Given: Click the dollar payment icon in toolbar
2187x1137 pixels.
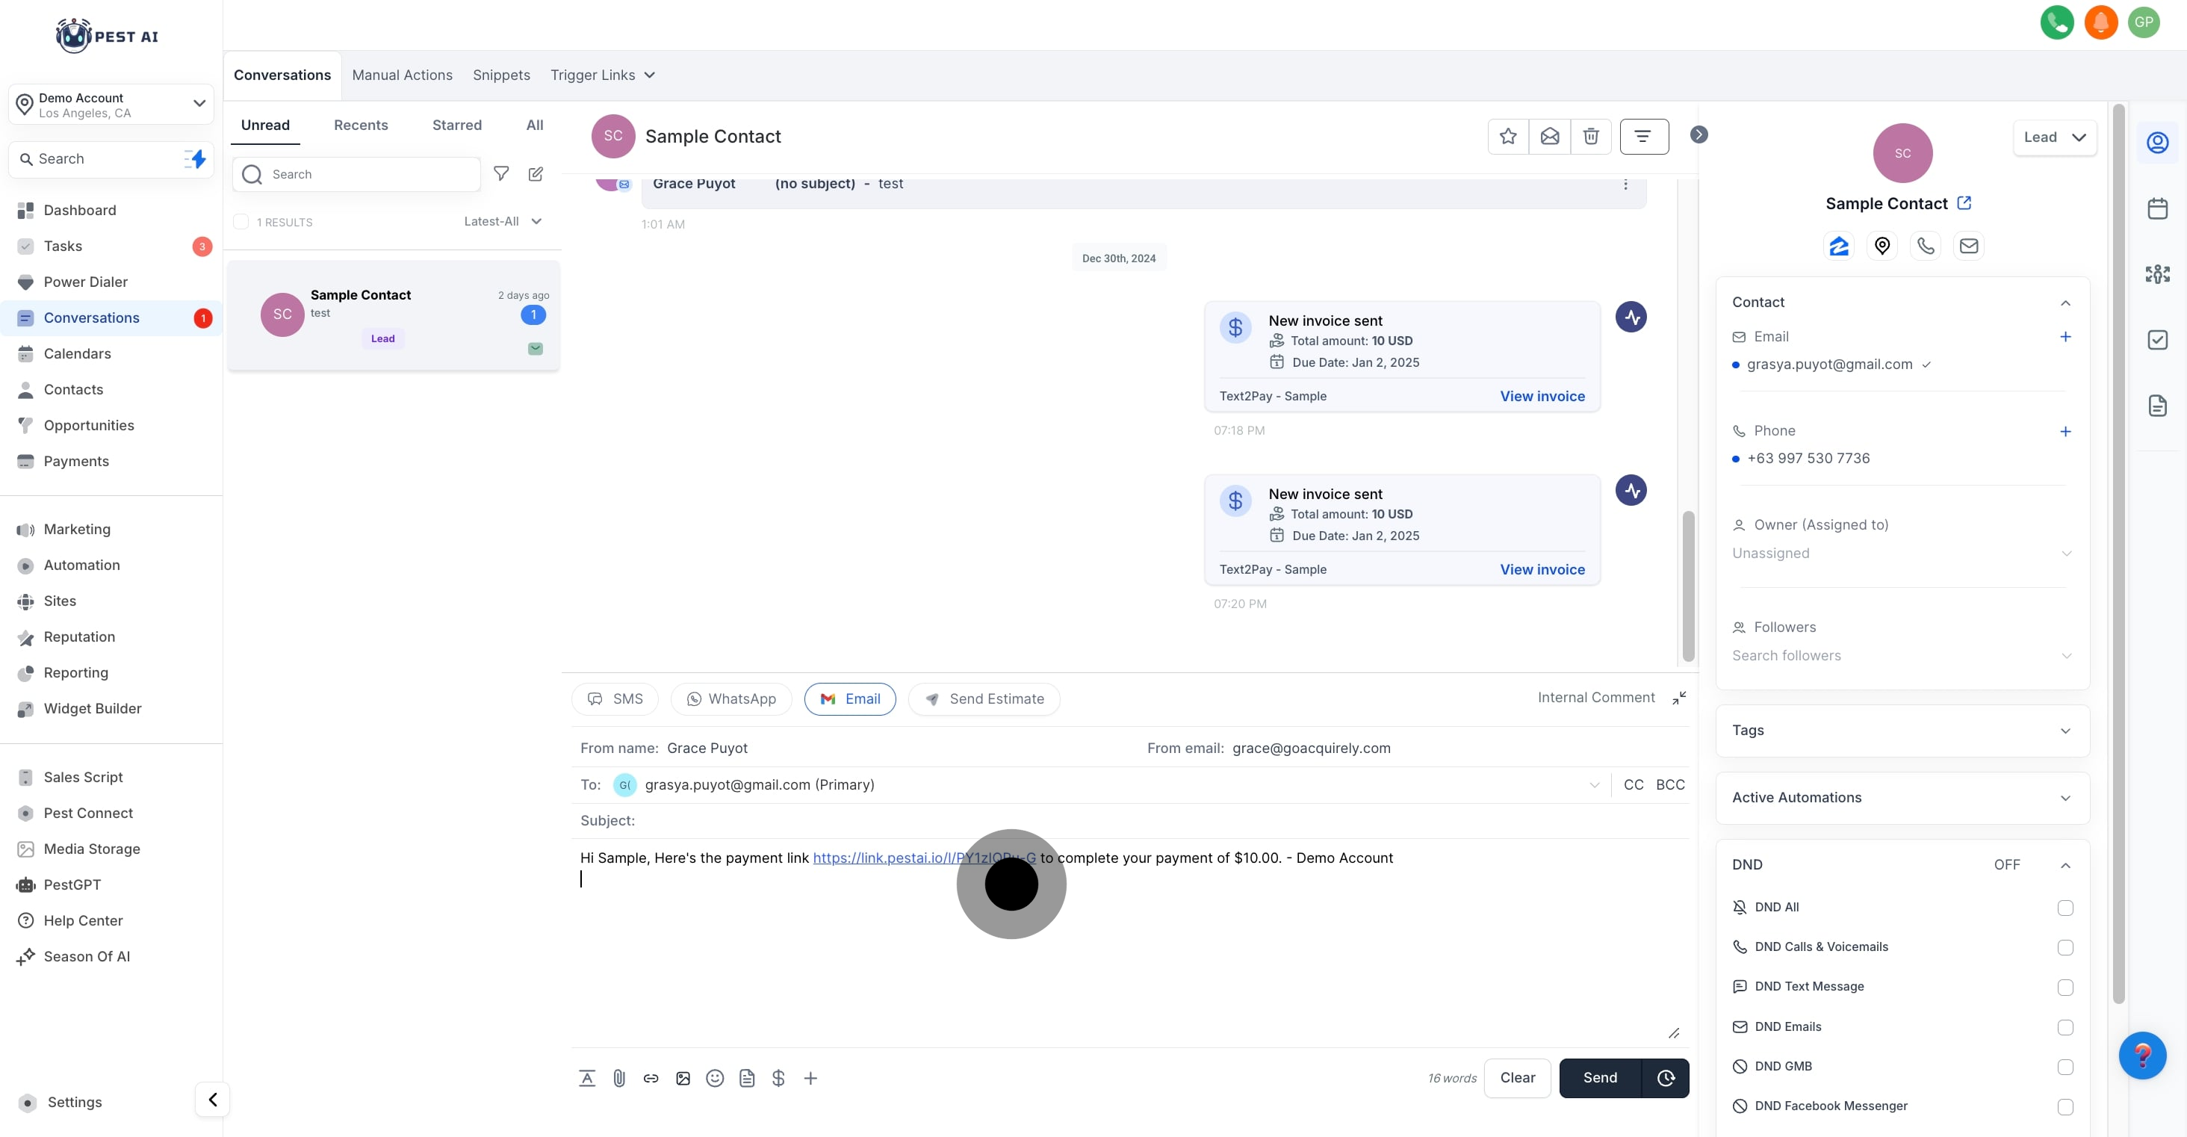Looking at the screenshot, I should (x=778, y=1079).
